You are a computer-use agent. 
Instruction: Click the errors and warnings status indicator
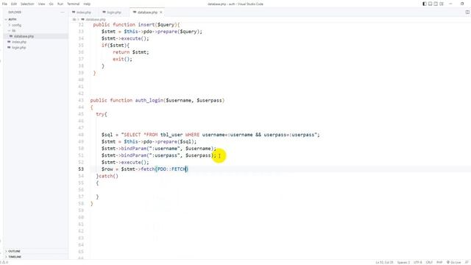tap(4, 262)
